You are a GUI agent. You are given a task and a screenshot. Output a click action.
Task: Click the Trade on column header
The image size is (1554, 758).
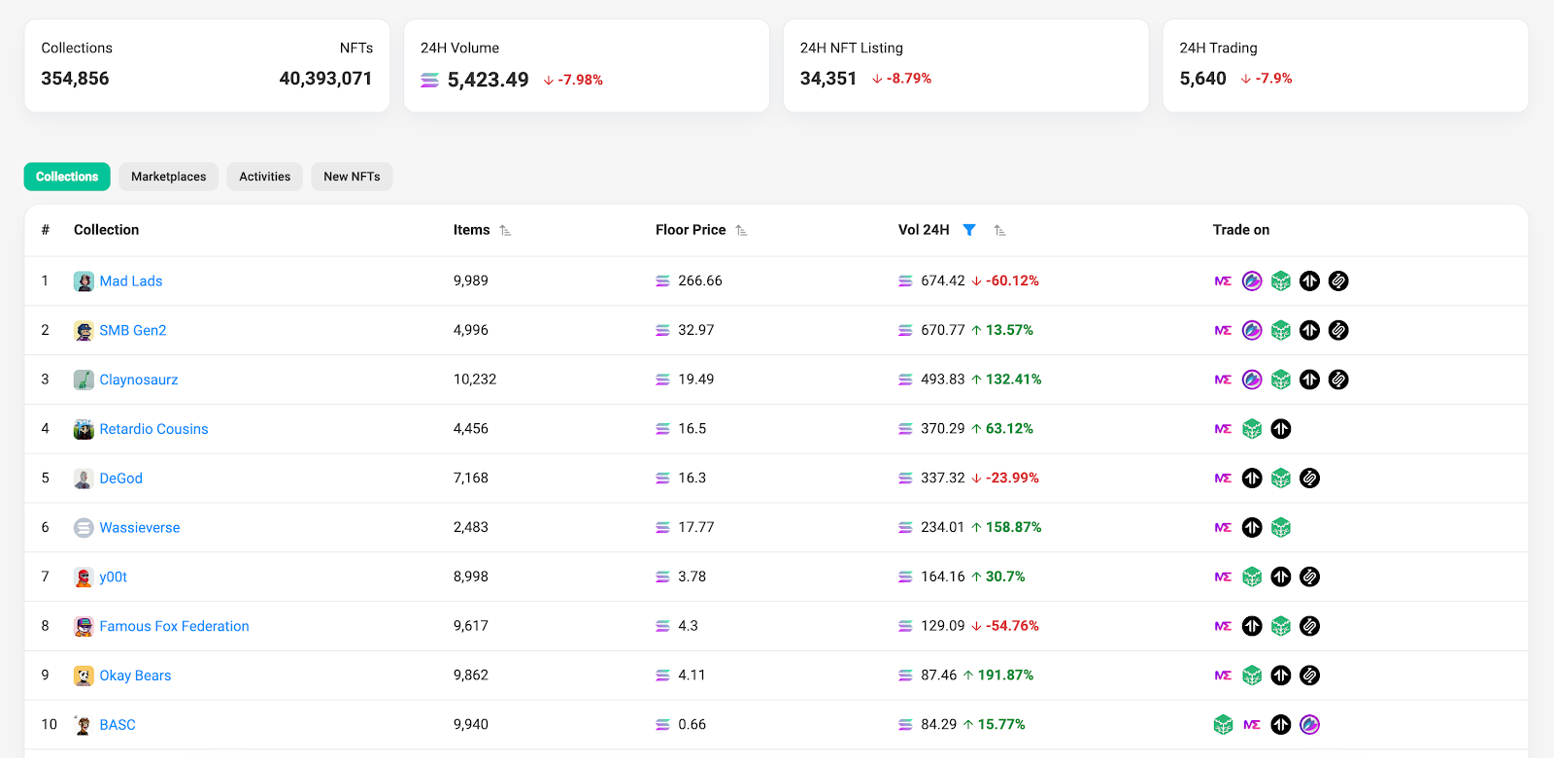click(1241, 230)
